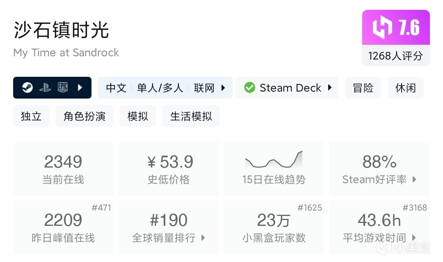
Task: Open the Steam好评率 details arrow
Action: pyautogui.click(x=414, y=179)
